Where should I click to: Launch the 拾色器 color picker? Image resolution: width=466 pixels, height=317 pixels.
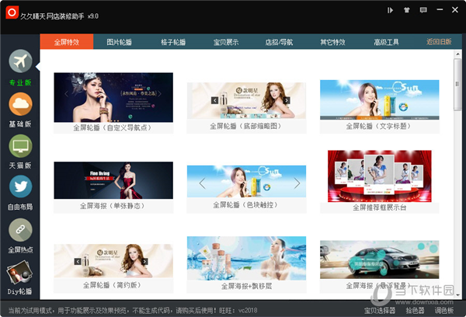415,311
